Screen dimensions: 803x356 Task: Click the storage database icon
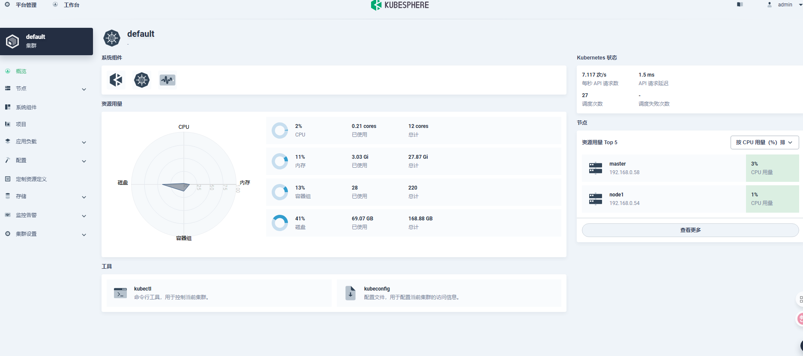click(x=8, y=196)
